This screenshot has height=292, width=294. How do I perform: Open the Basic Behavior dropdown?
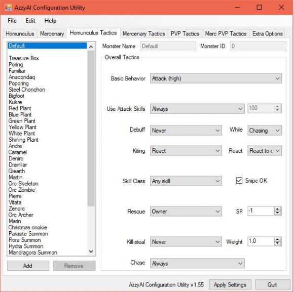216,78
